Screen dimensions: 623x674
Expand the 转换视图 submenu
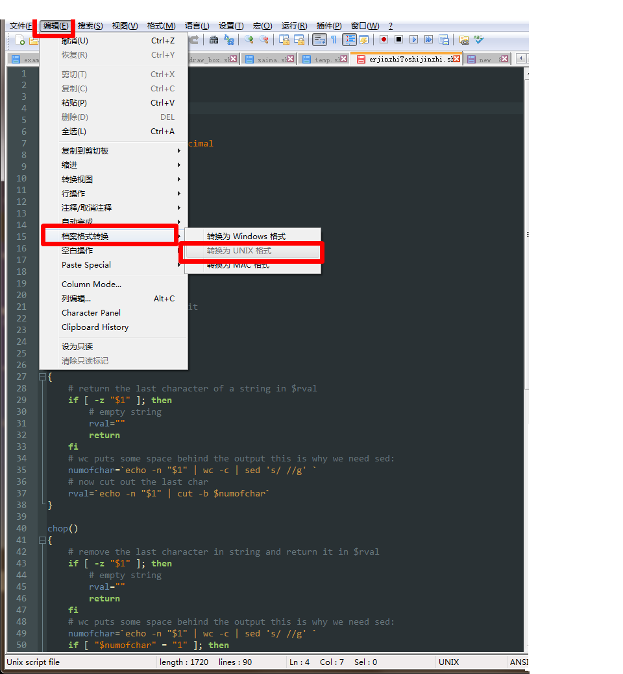pyautogui.click(x=114, y=180)
